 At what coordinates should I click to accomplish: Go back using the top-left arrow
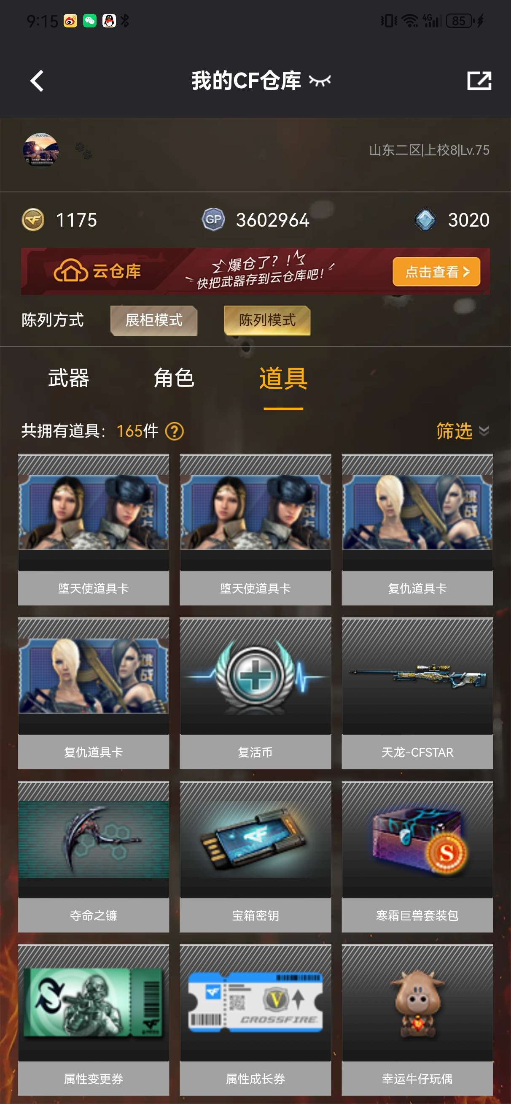pyautogui.click(x=37, y=81)
